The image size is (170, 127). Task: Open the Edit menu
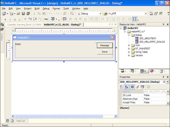[11, 8]
